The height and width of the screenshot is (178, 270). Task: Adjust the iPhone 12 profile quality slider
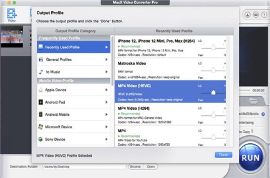coord(213,48)
